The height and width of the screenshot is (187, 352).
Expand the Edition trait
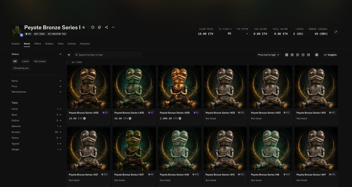(36, 121)
